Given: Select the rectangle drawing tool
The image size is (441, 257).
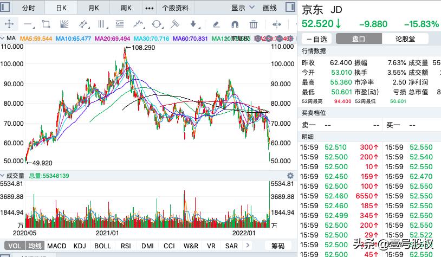Looking at the screenshot, I should 46,24.
